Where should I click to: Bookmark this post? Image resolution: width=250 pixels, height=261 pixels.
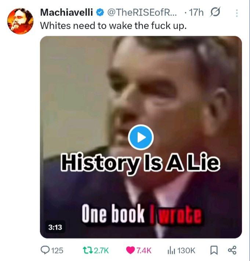(x=214, y=250)
